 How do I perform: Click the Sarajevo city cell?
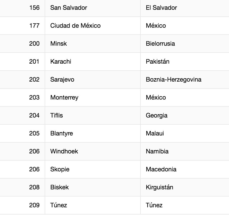coord(62,80)
